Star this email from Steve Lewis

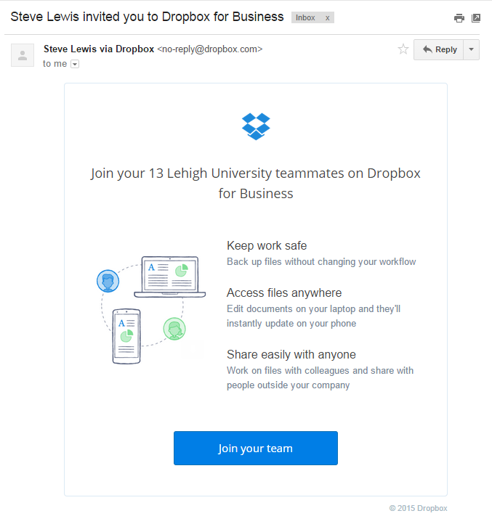[x=403, y=49]
